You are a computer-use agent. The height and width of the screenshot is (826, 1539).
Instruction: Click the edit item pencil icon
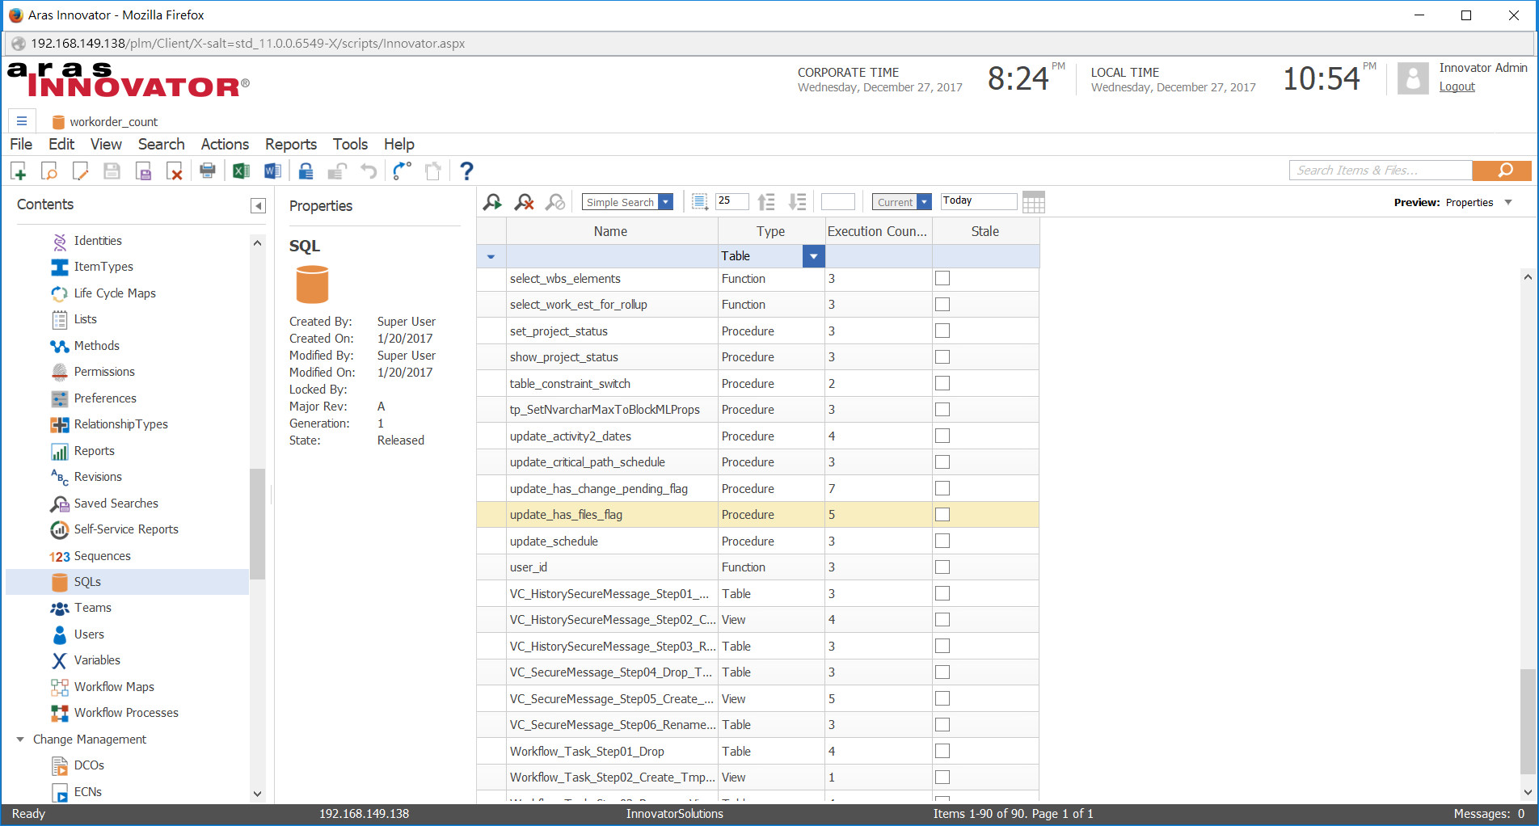[x=80, y=171]
